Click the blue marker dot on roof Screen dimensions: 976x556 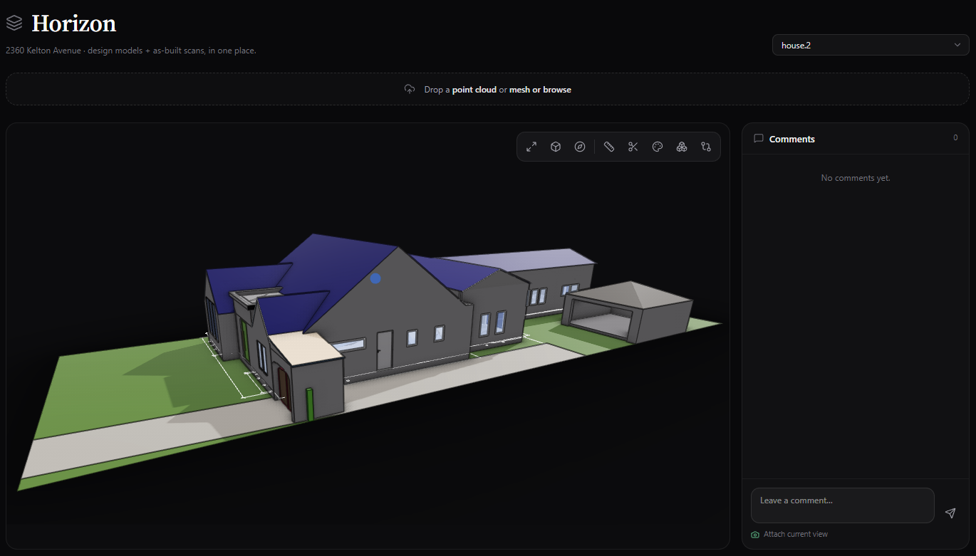[375, 278]
